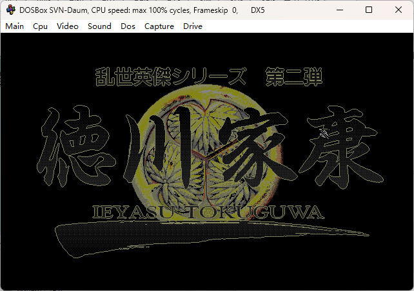
Task: Click the 乱世英傑シリーズ series heading
Action: coord(171,78)
